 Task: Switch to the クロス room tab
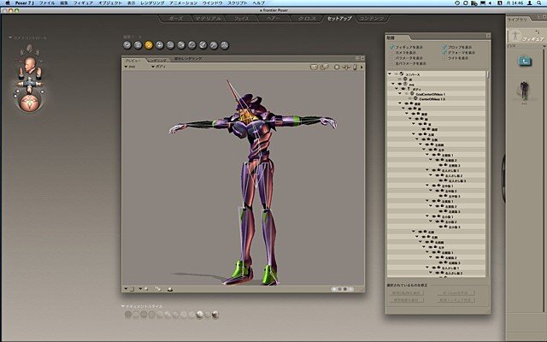(x=307, y=19)
